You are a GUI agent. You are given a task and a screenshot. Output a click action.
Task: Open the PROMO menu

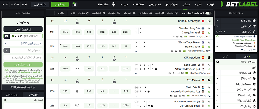tap(138, 4)
